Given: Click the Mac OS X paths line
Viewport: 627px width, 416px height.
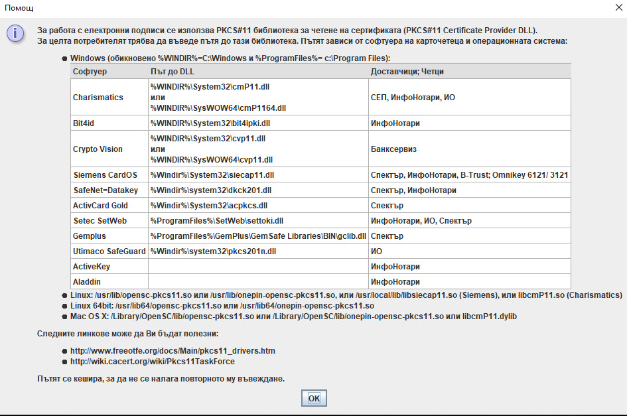Looking at the screenshot, I should pyautogui.click(x=293, y=316).
